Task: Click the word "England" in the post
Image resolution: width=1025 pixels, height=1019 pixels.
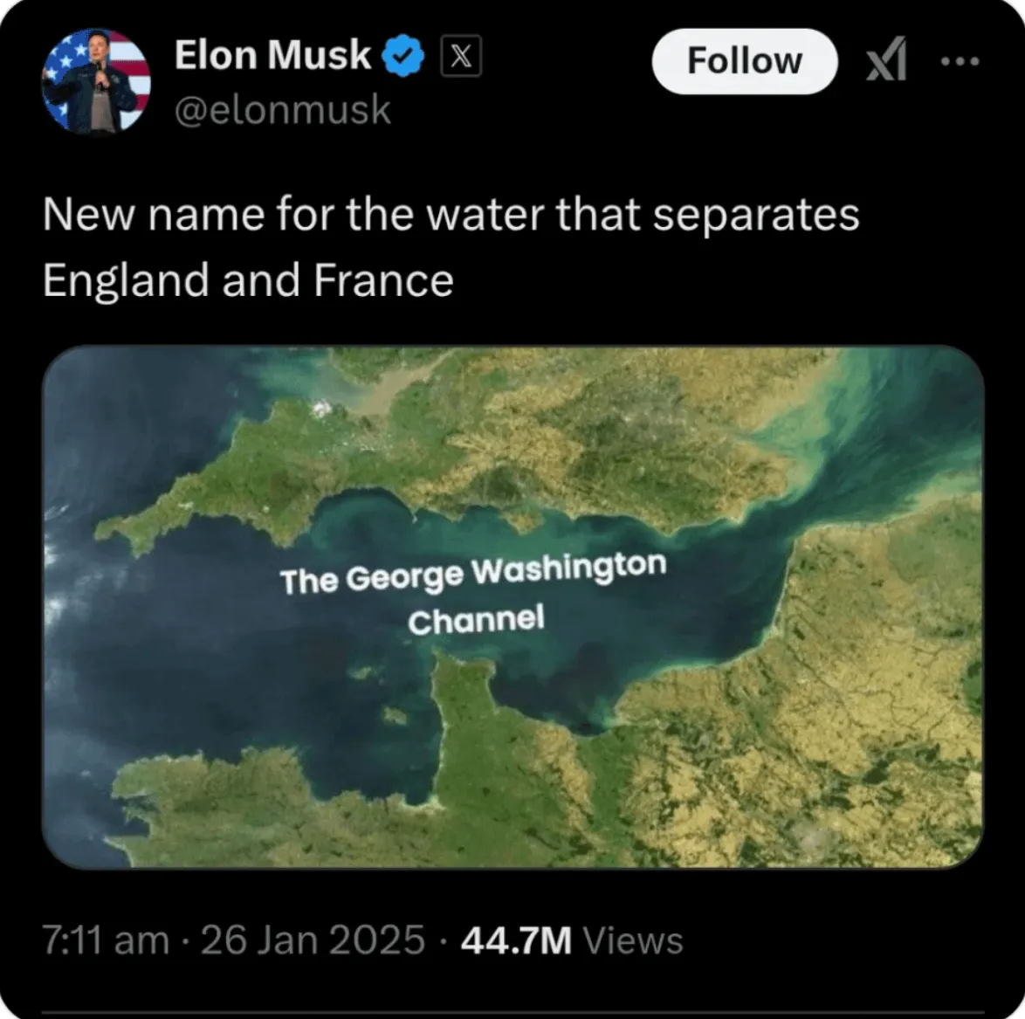Action: [126, 280]
